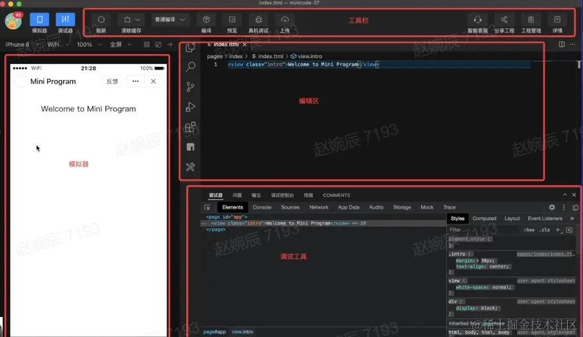Click the 上传 upload cloud icon

point(285,20)
